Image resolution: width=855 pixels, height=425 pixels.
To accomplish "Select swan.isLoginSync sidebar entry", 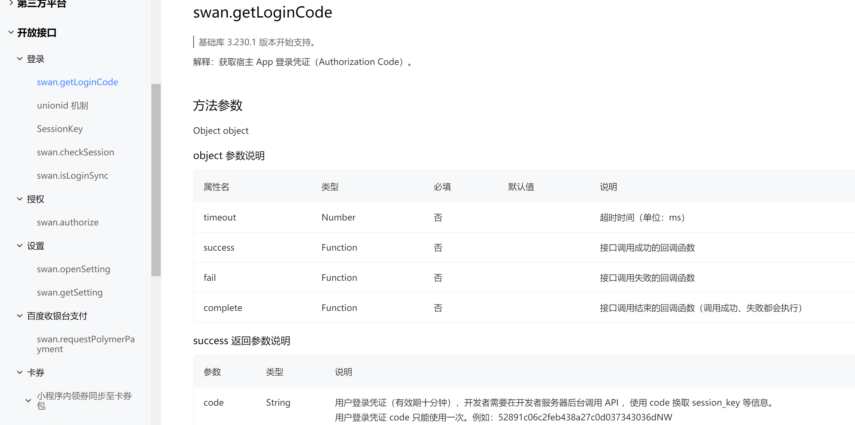I will 72,175.
